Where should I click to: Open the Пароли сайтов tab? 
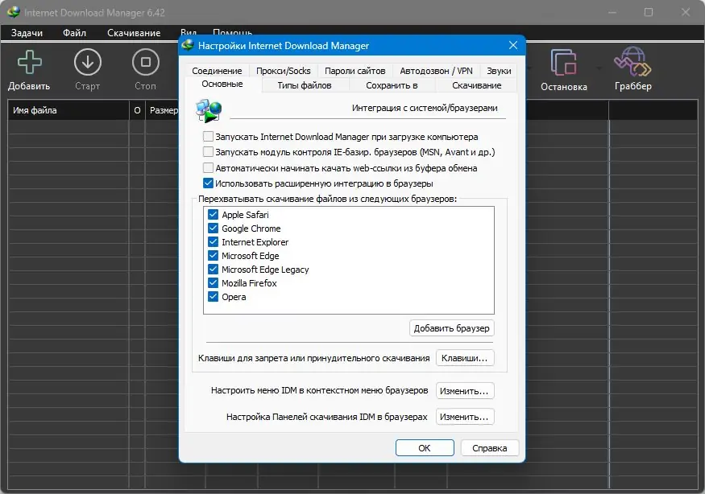(x=355, y=71)
